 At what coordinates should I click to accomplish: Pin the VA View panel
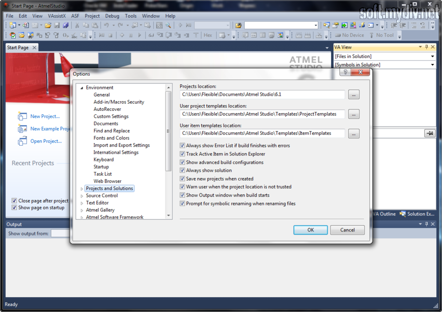click(426, 47)
